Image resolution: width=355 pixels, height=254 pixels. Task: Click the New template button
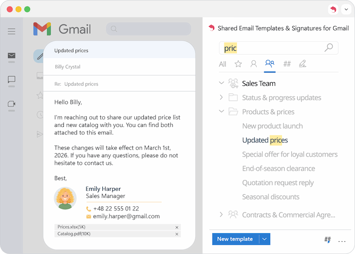click(x=235, y=239)
